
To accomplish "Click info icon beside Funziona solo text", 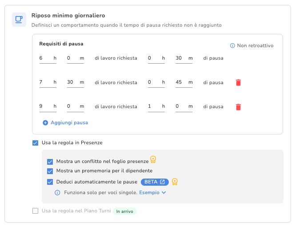I will coord(57,193).
